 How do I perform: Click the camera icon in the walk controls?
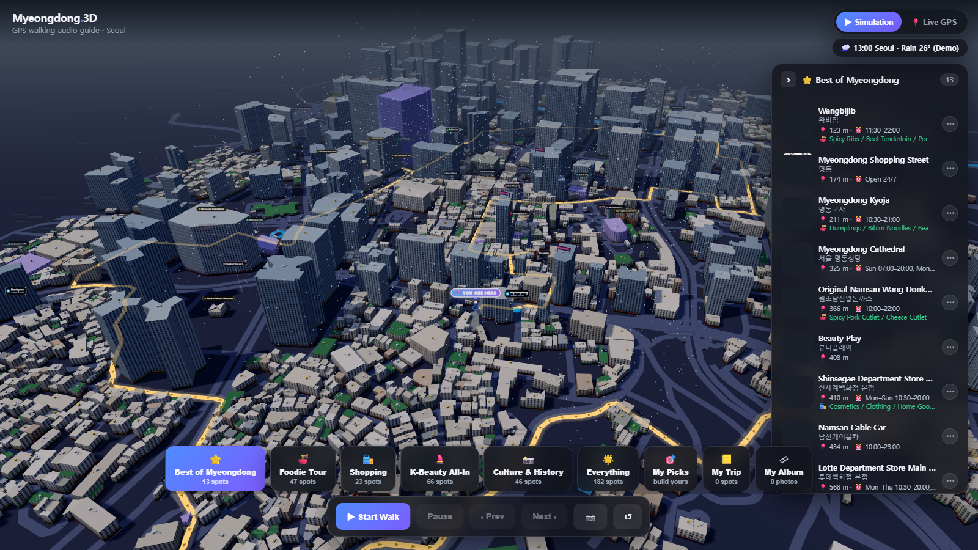(x=590, y=517)
